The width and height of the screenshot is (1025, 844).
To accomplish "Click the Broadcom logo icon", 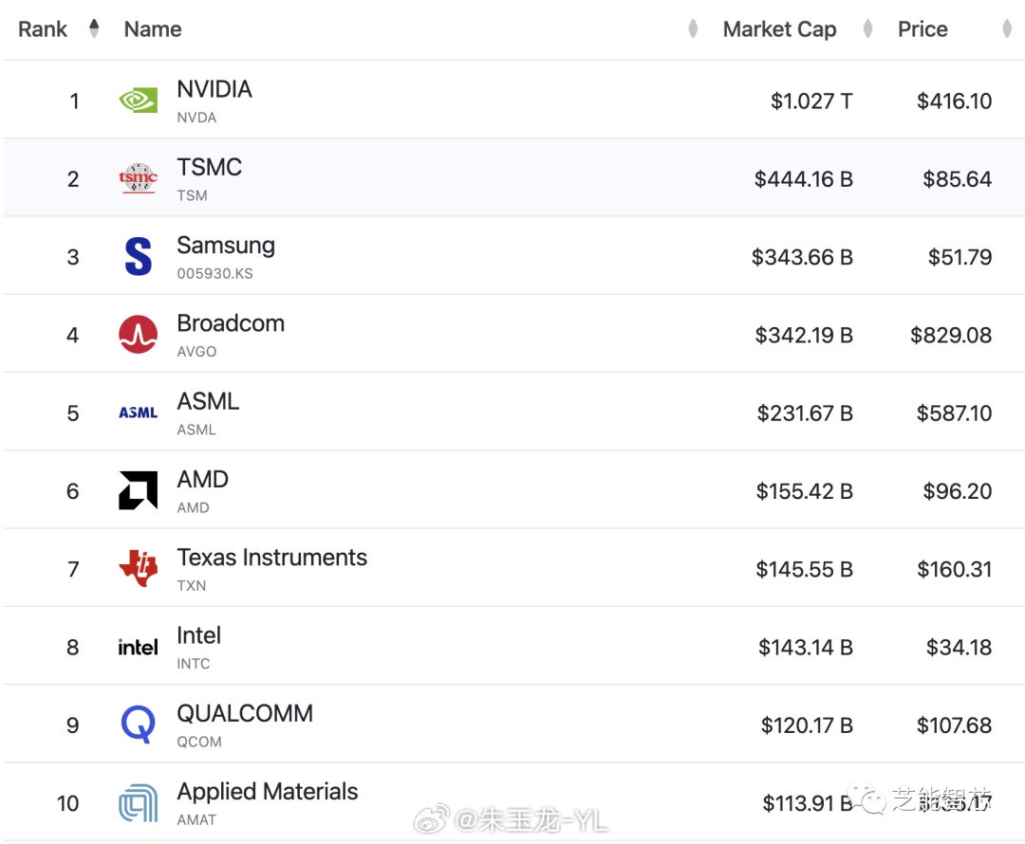I will coord(139,335).
